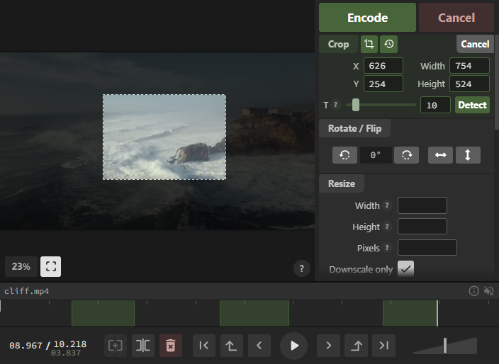
Task: Cancel the crop via Crop panel Cancel
Action: (x=475, y=44)
